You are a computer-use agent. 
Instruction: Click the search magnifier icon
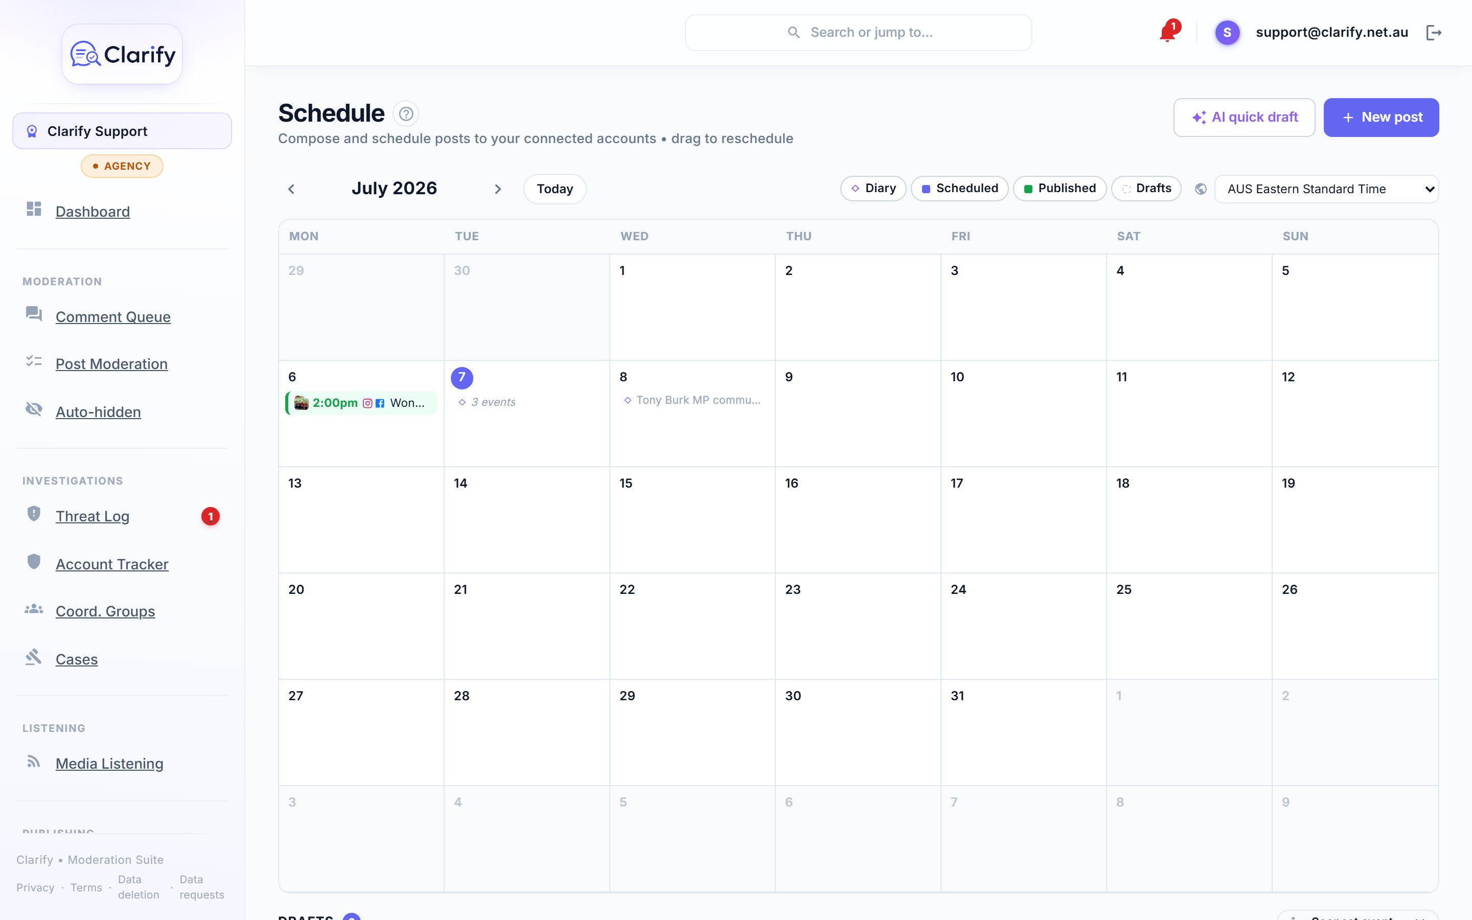point(794,32)
